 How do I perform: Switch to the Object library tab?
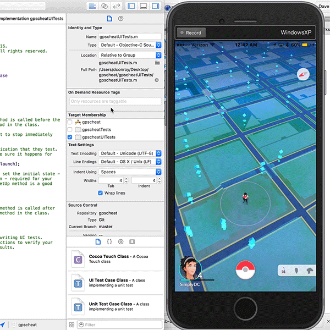(x=120, y=241)
